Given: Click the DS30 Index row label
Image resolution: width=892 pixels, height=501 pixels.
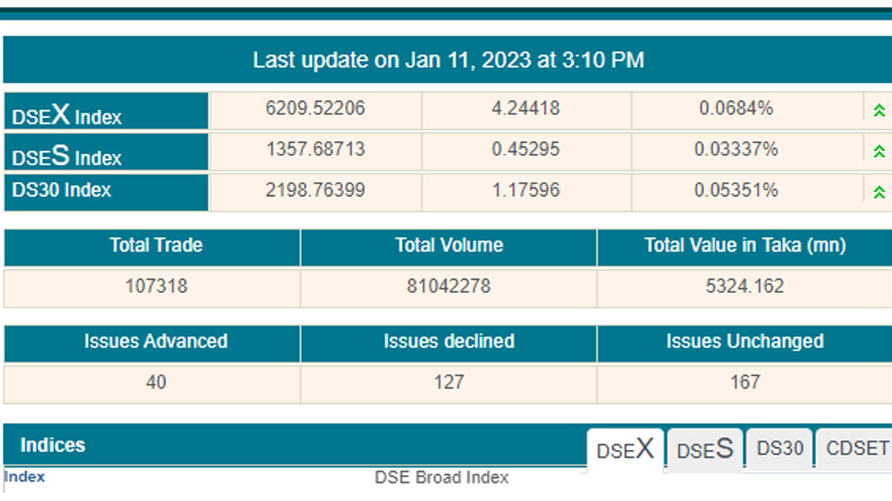Looking at the screenshot, I should pyautogui.click(x=62, y=190).
